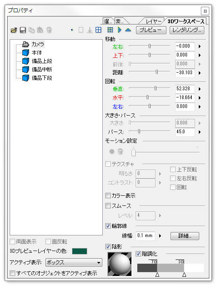Toggle the 輪郭線 outline checkbox
Image resolution: width=219 pixels, height=289 pixels.
(x=108, y=226)
